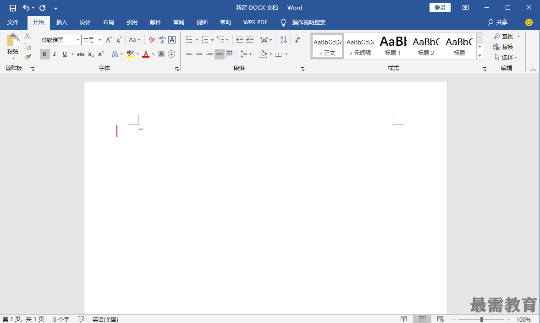
Task: Copy selection with the copy icon
Action: click(x=28, y=46)
